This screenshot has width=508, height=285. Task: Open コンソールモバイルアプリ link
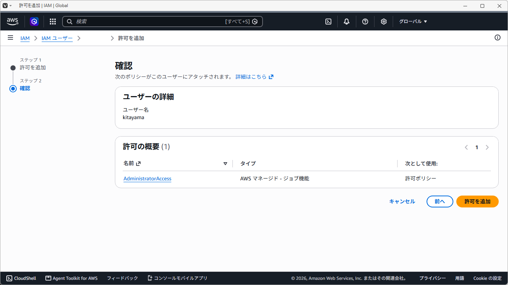point(177,278)
